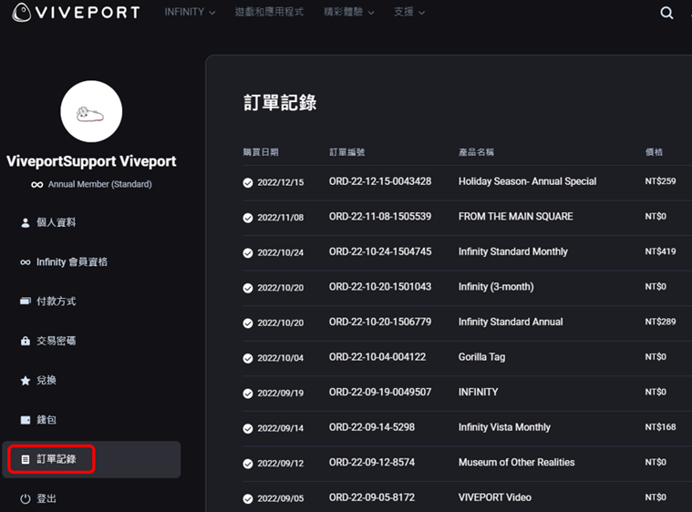This screenshot has height=512, width=692.
Task: Click the ViveportSupport Viveport user name
Action: [91, 161]
